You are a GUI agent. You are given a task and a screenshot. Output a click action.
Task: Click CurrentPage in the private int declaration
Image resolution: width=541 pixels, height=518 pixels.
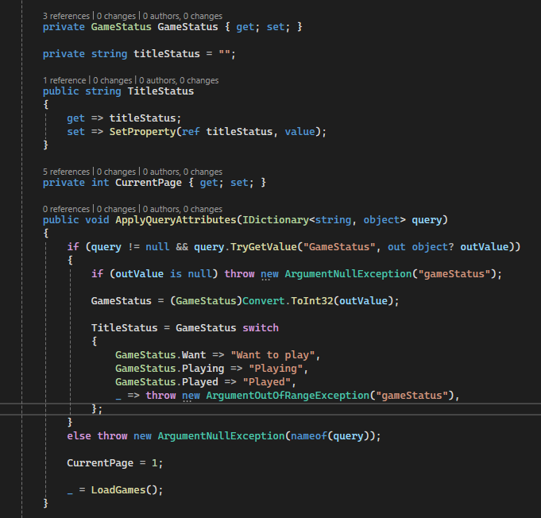(x=149, y=183)
